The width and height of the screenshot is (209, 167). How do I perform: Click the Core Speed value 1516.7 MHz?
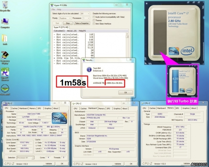coord(24,142)
